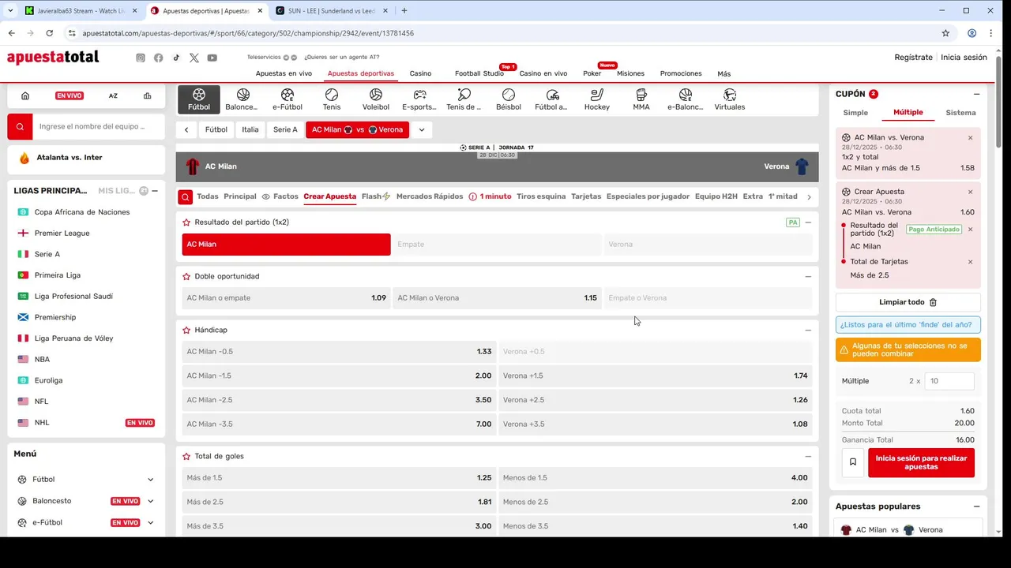1011x568 pixels.
Task: Select the Virtuales sport icon
Action: tap(730, 99)
